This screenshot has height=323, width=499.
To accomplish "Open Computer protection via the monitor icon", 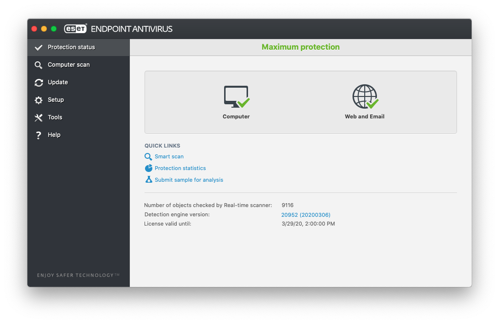I will click(x=236, y=97).
